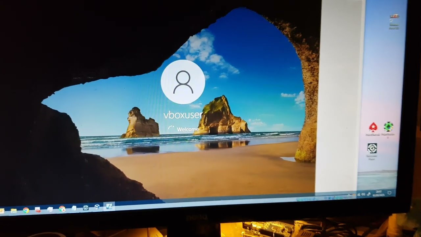Screen dimensions: 421x237
Task: Open the red PokerStars desktop shortcut
Action: pyautogui.click(x=373, y=127)
